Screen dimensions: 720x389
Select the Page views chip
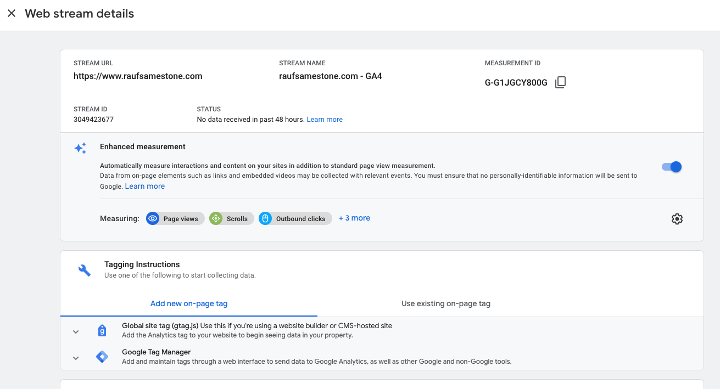(176, 218)
